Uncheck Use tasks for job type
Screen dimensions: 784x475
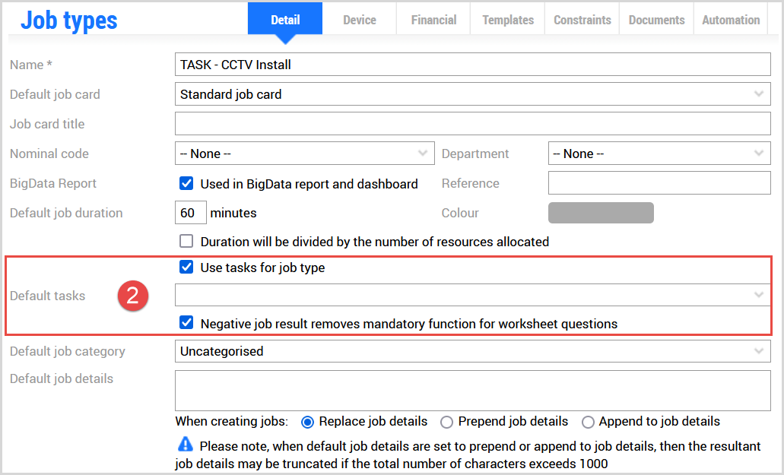coord(186,268)
